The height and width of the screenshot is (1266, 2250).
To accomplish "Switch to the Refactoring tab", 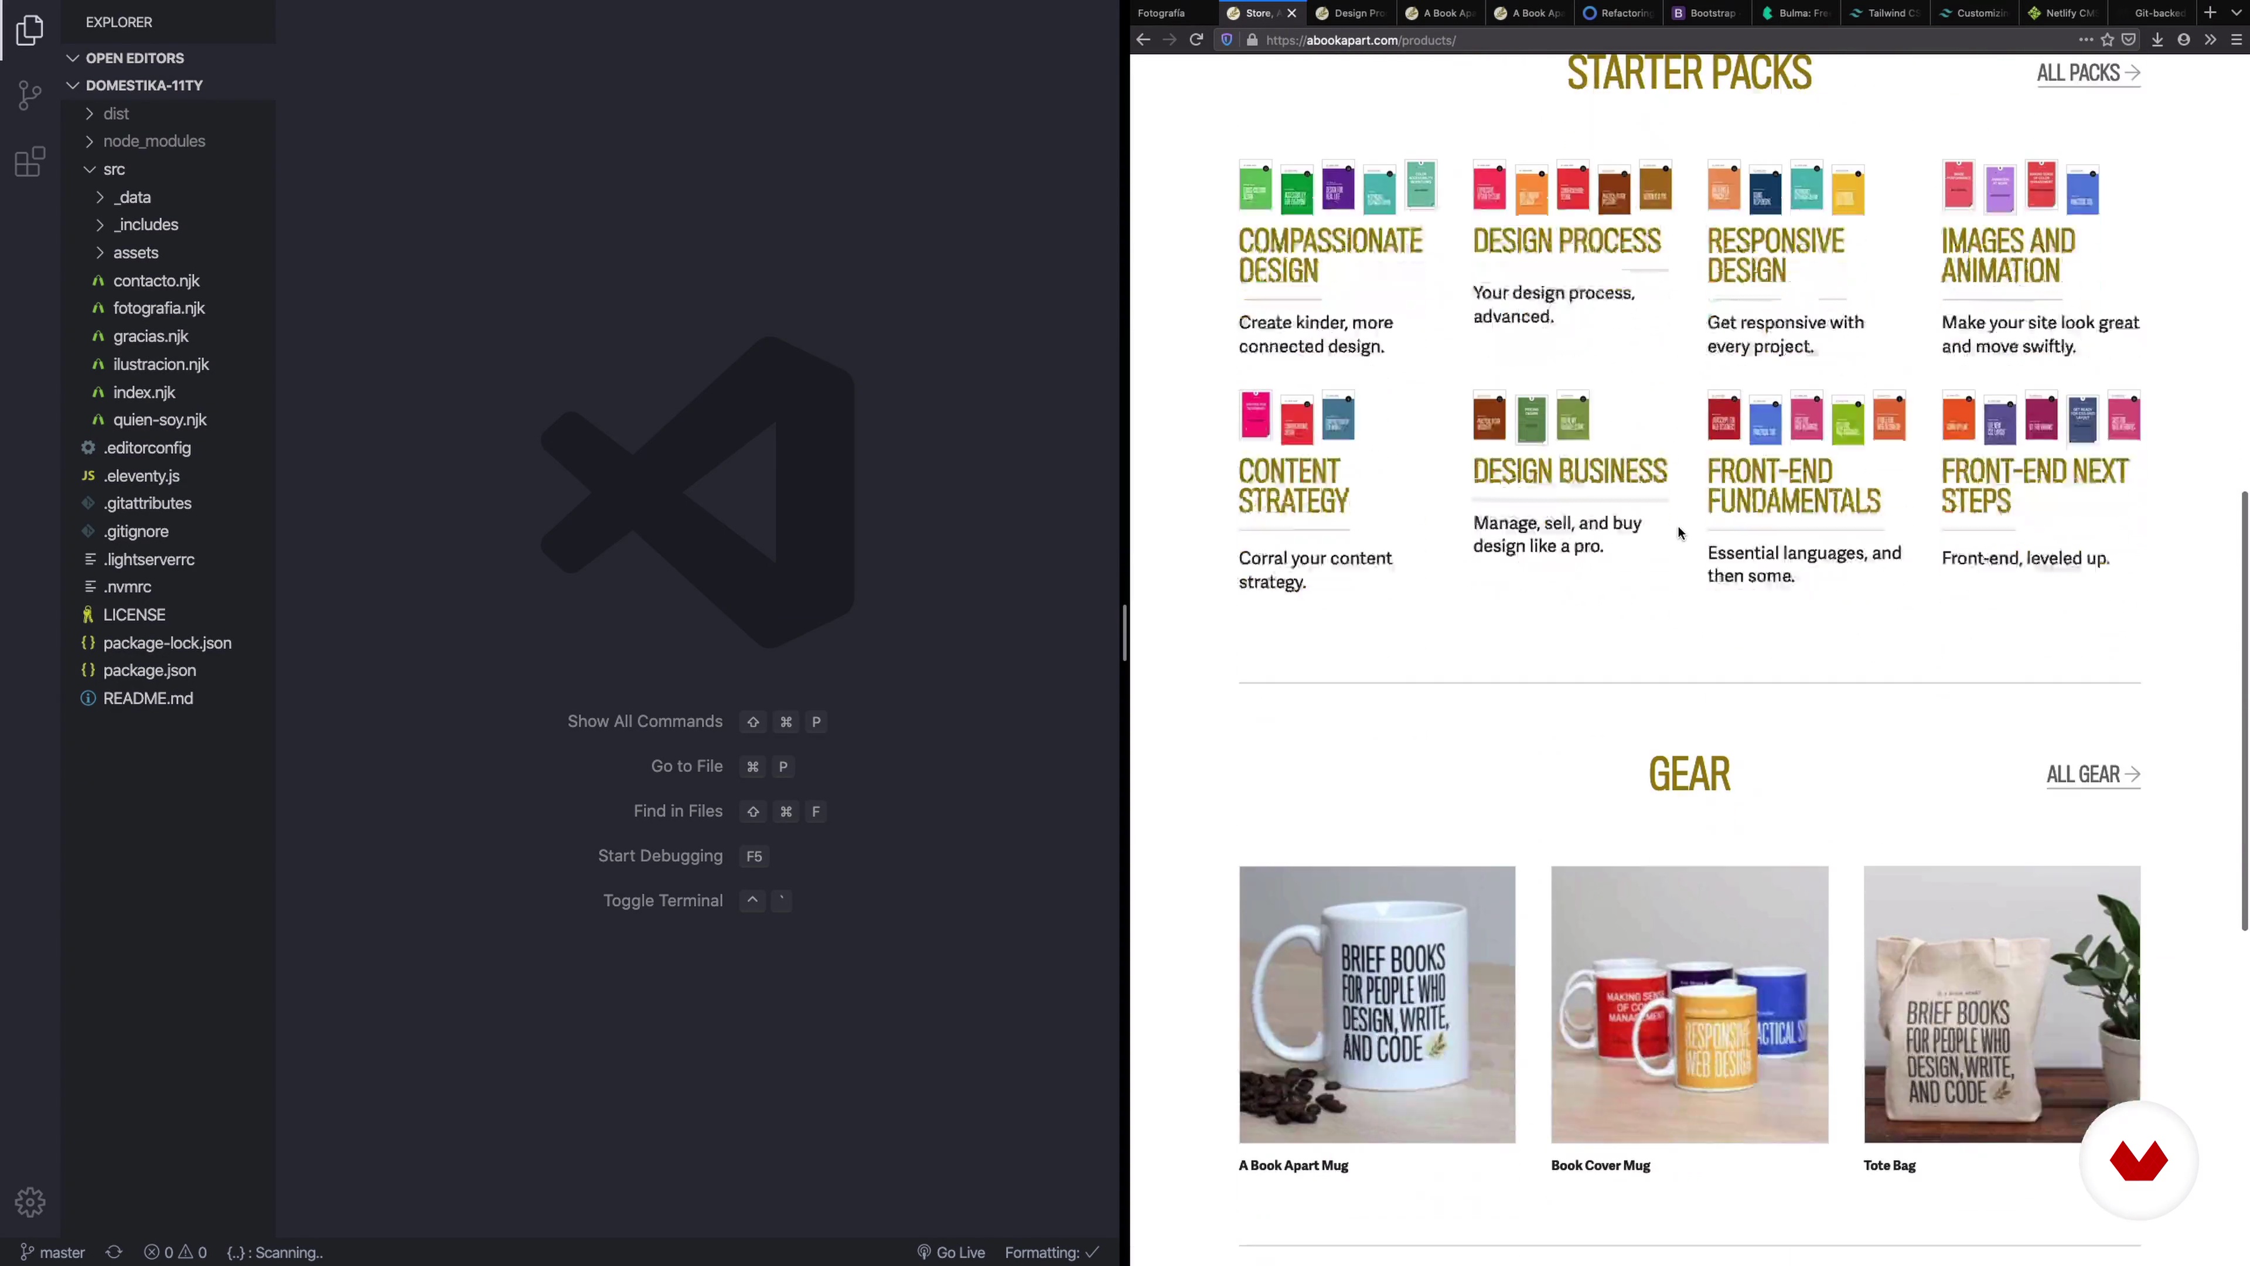I will coord(1618,13).
